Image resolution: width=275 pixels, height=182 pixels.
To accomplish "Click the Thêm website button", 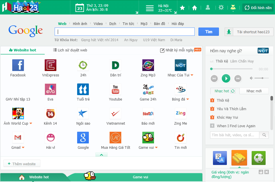I will tap(22, 164).
